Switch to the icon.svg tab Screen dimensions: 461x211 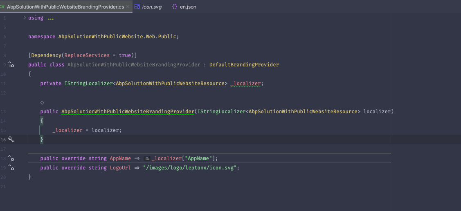pyautogui.click(x=151, y=7)
